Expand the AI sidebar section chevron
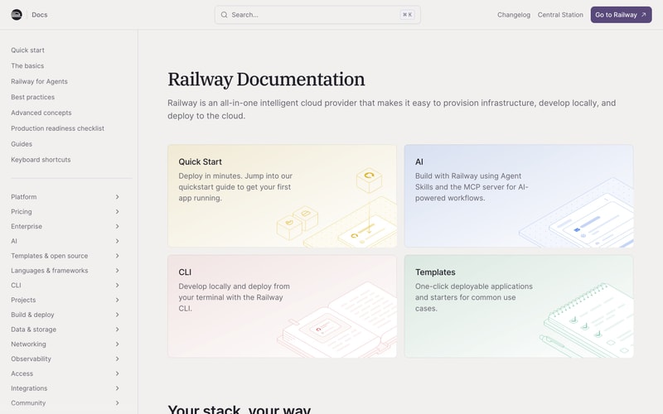This screenshot has width=663, height=414. pyautogui.click(x=117, y=241)
